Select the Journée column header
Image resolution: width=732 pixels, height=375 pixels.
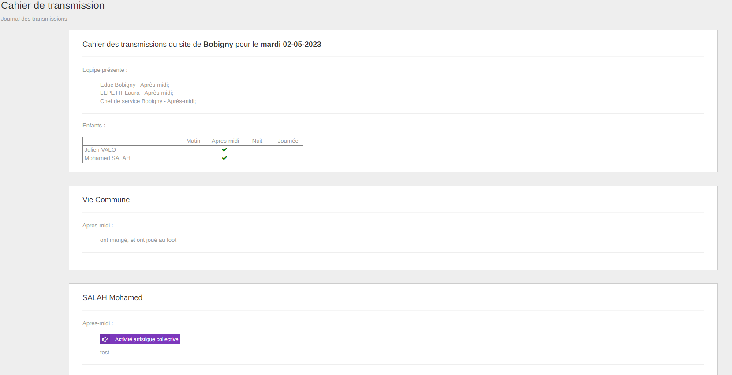pos(288,141)
